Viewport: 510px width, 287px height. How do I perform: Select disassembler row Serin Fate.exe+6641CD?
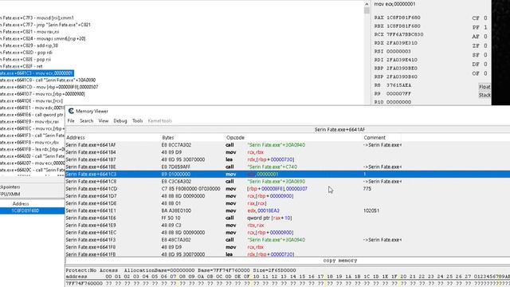[x=288, y=189]
